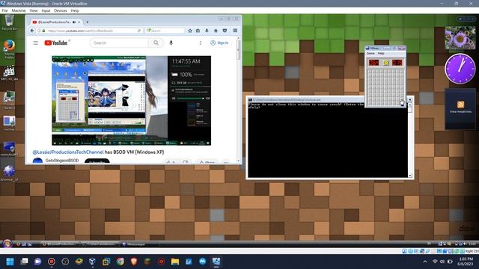
Task: Click the YouTube Sign in button
Action: (219, 43)
